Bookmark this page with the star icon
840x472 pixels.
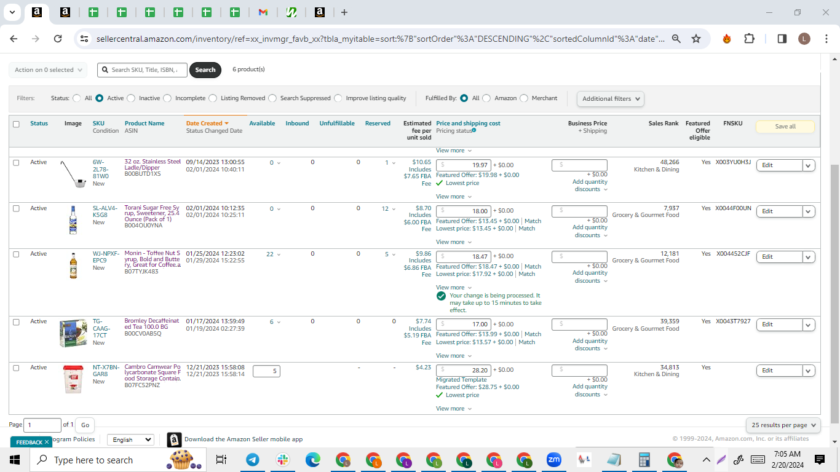696,39
